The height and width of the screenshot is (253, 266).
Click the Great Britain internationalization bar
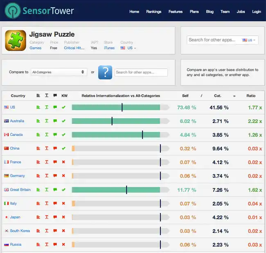pos(120,190)
